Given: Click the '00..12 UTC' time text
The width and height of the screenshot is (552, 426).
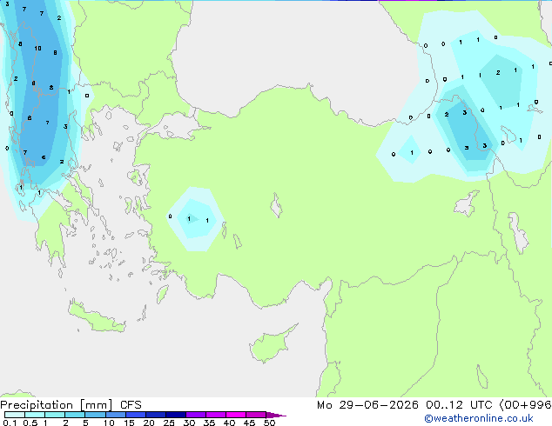Looking at the screenshot, I should [459, 405].
